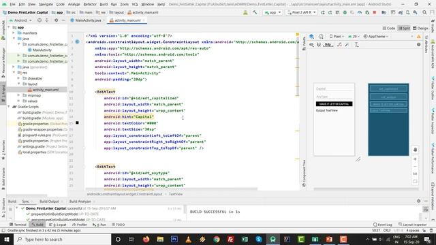The image size is (436, 245).
Task: Open the Pixel 2 API R device dropdown
Action: point(301,12)
